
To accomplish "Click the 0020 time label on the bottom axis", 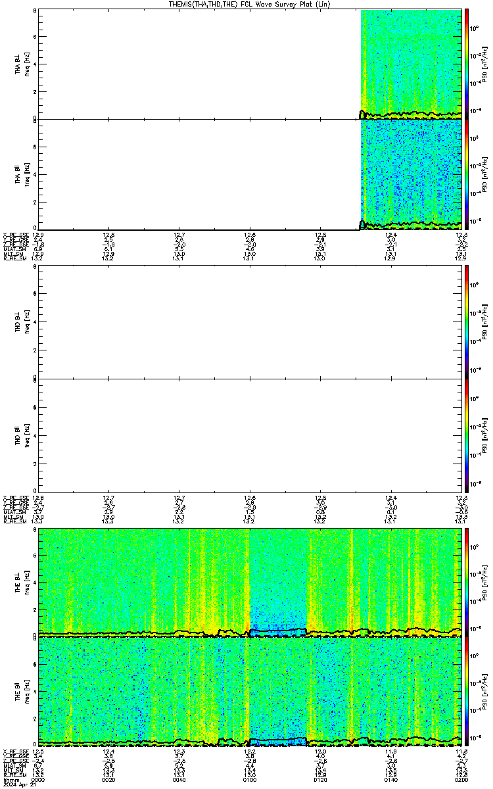I will click(108, 779).
